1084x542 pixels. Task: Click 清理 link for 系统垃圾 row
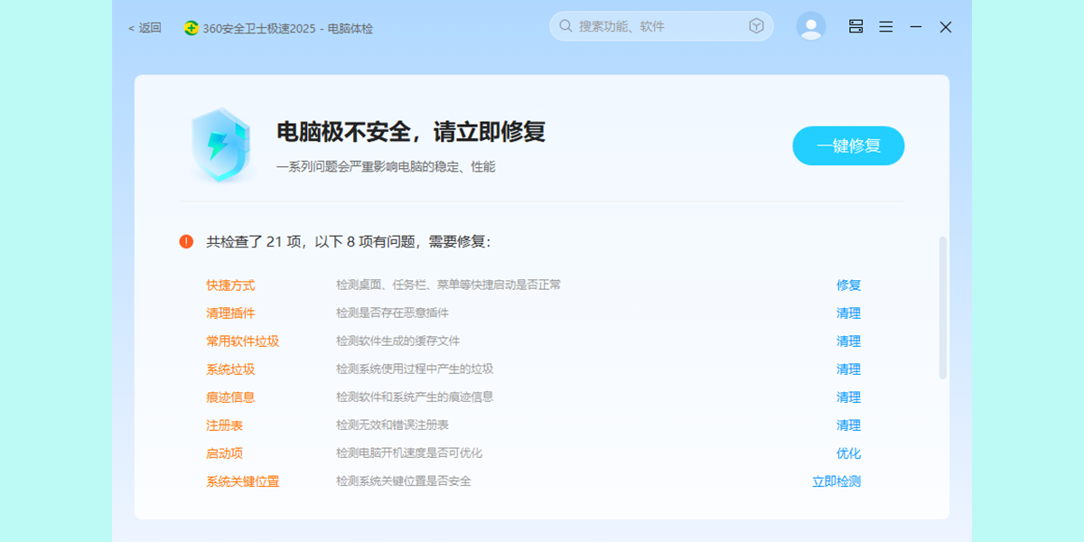(848, 369)
